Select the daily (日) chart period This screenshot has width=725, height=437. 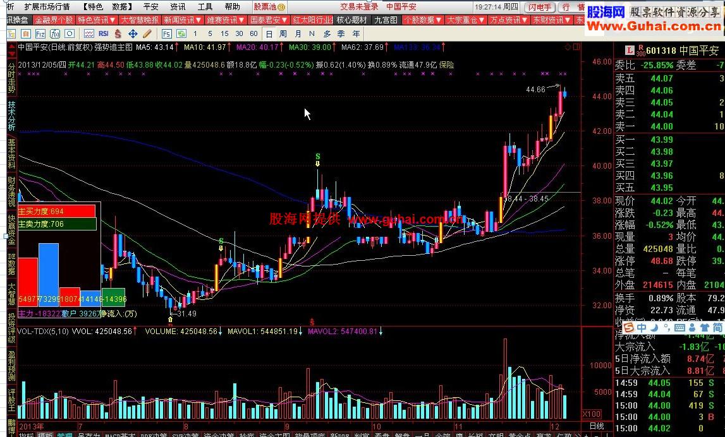click(x=269, y=33)
